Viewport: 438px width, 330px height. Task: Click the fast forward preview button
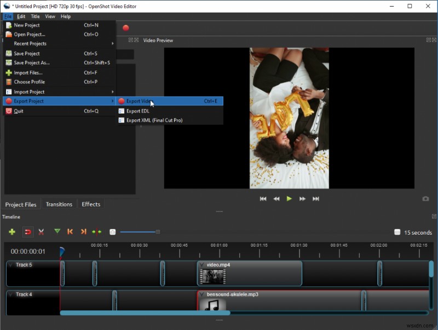pyautogui.click(x=302, y=198)
